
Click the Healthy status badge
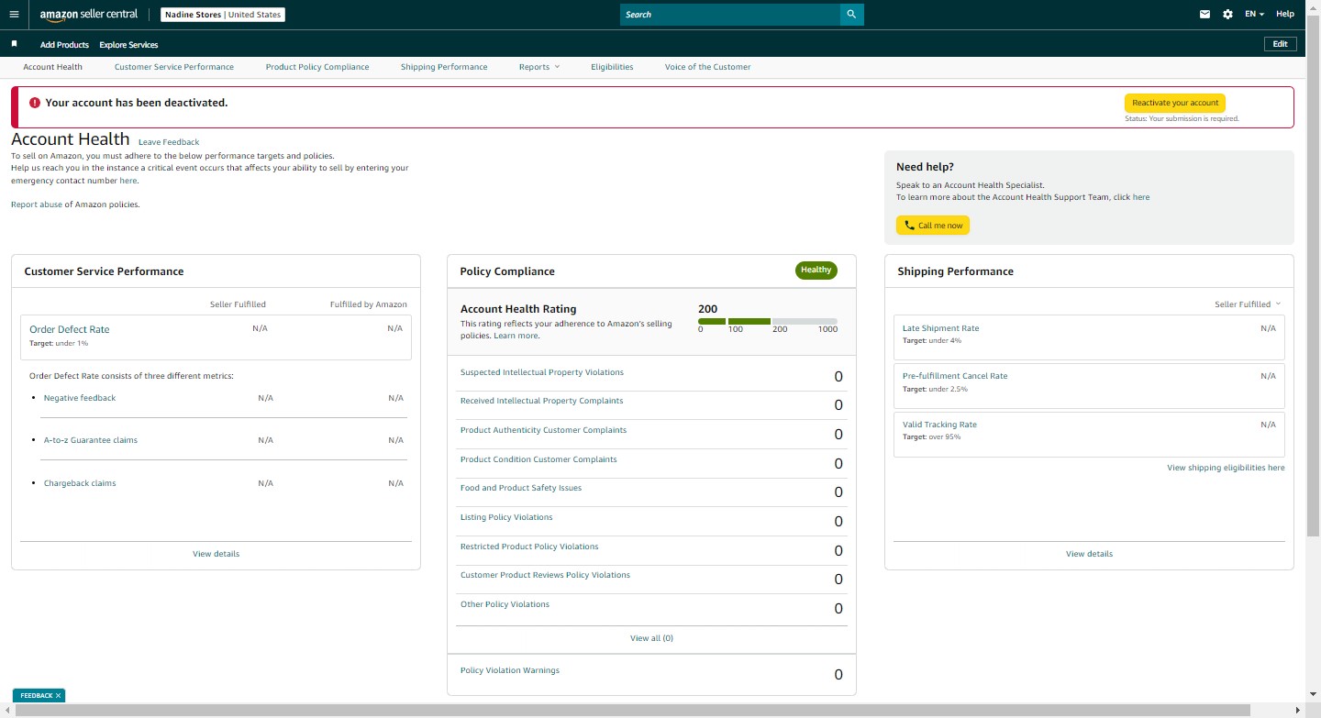tap(816, 271)
